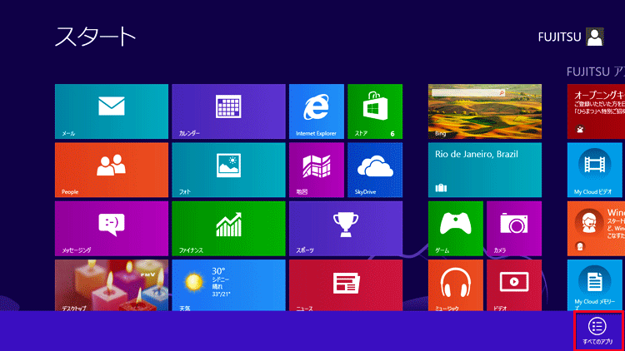This screenshot has height=351, width=625.
Task: Open the Maps (地図) tile
Action: (x=317, y=170)
